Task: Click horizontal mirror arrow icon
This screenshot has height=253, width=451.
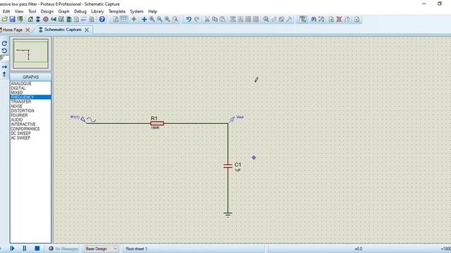Action: pyautogui.click(x=4, y=67)
